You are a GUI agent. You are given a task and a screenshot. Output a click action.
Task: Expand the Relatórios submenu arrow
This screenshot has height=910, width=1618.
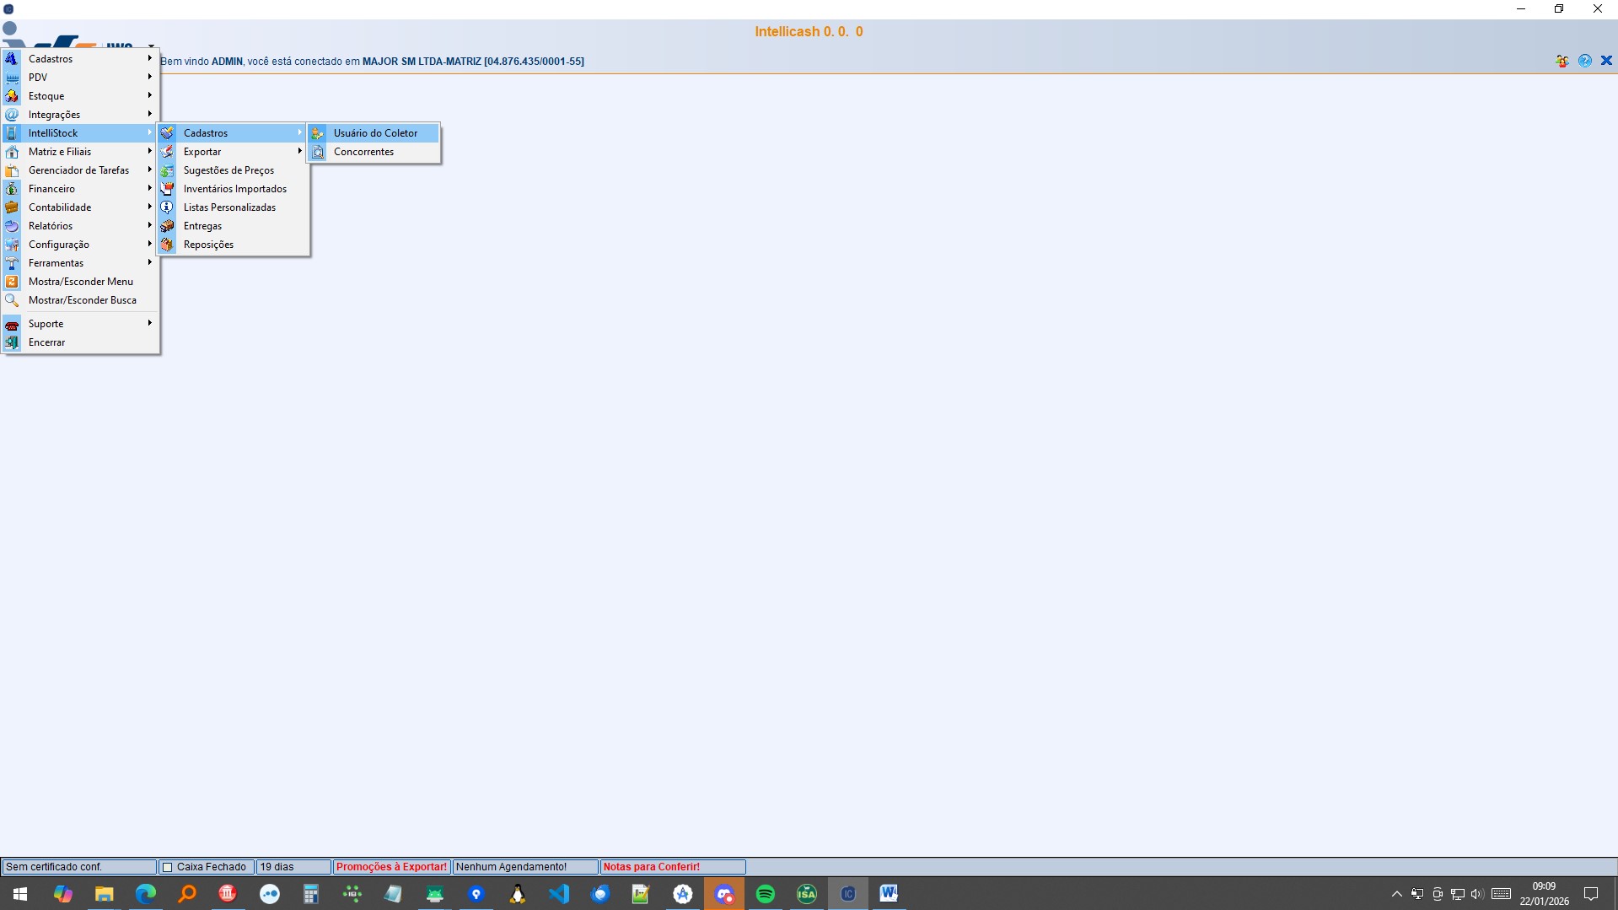coord(149,226)
